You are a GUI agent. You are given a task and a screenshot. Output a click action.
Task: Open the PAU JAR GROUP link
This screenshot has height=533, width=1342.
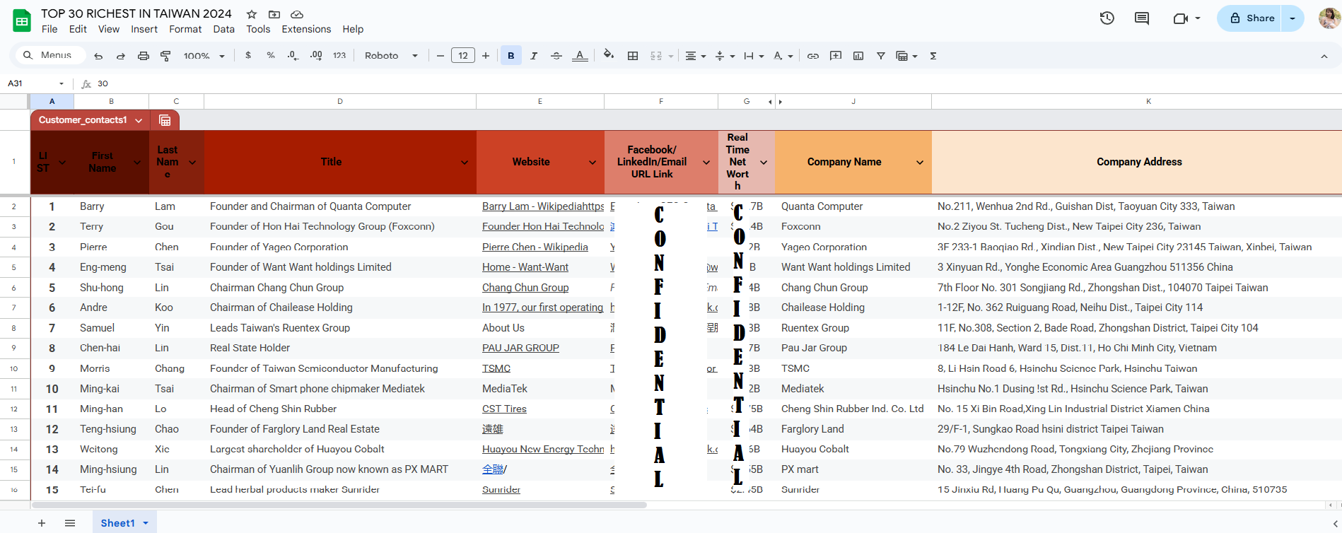click(x=520, y=348)
